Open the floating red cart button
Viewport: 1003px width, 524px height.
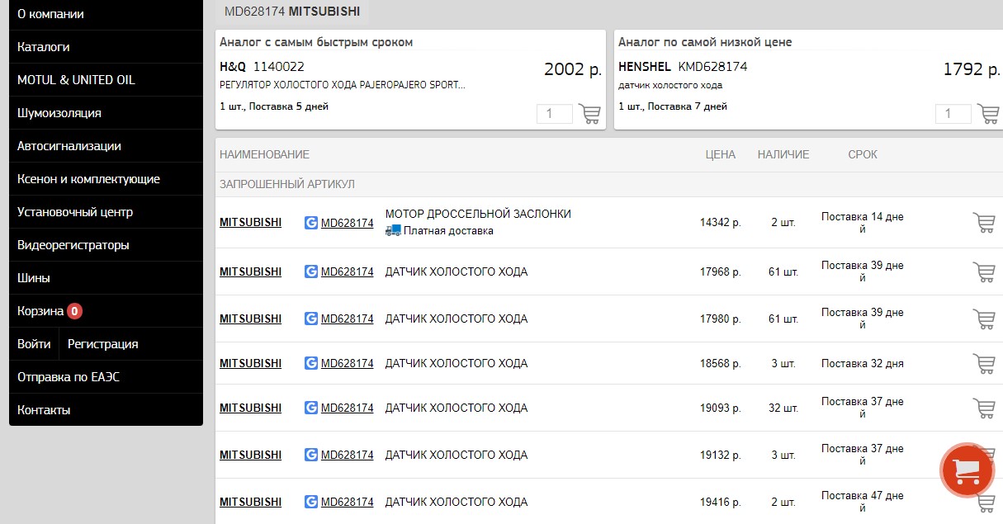point(967,470)
